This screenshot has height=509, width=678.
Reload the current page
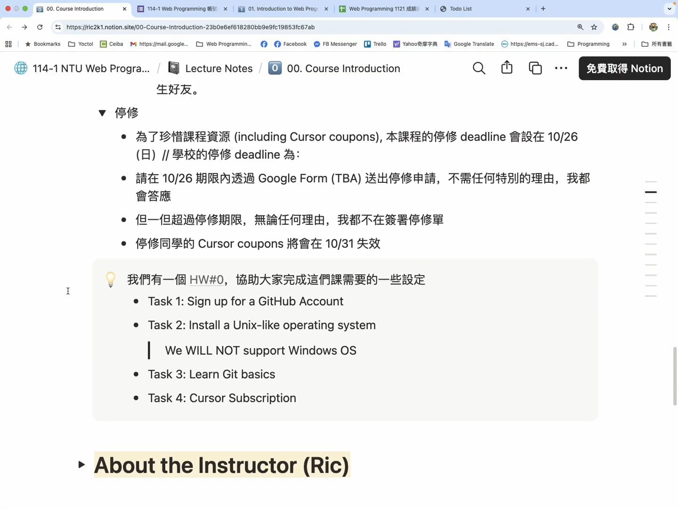pos(40,27)
